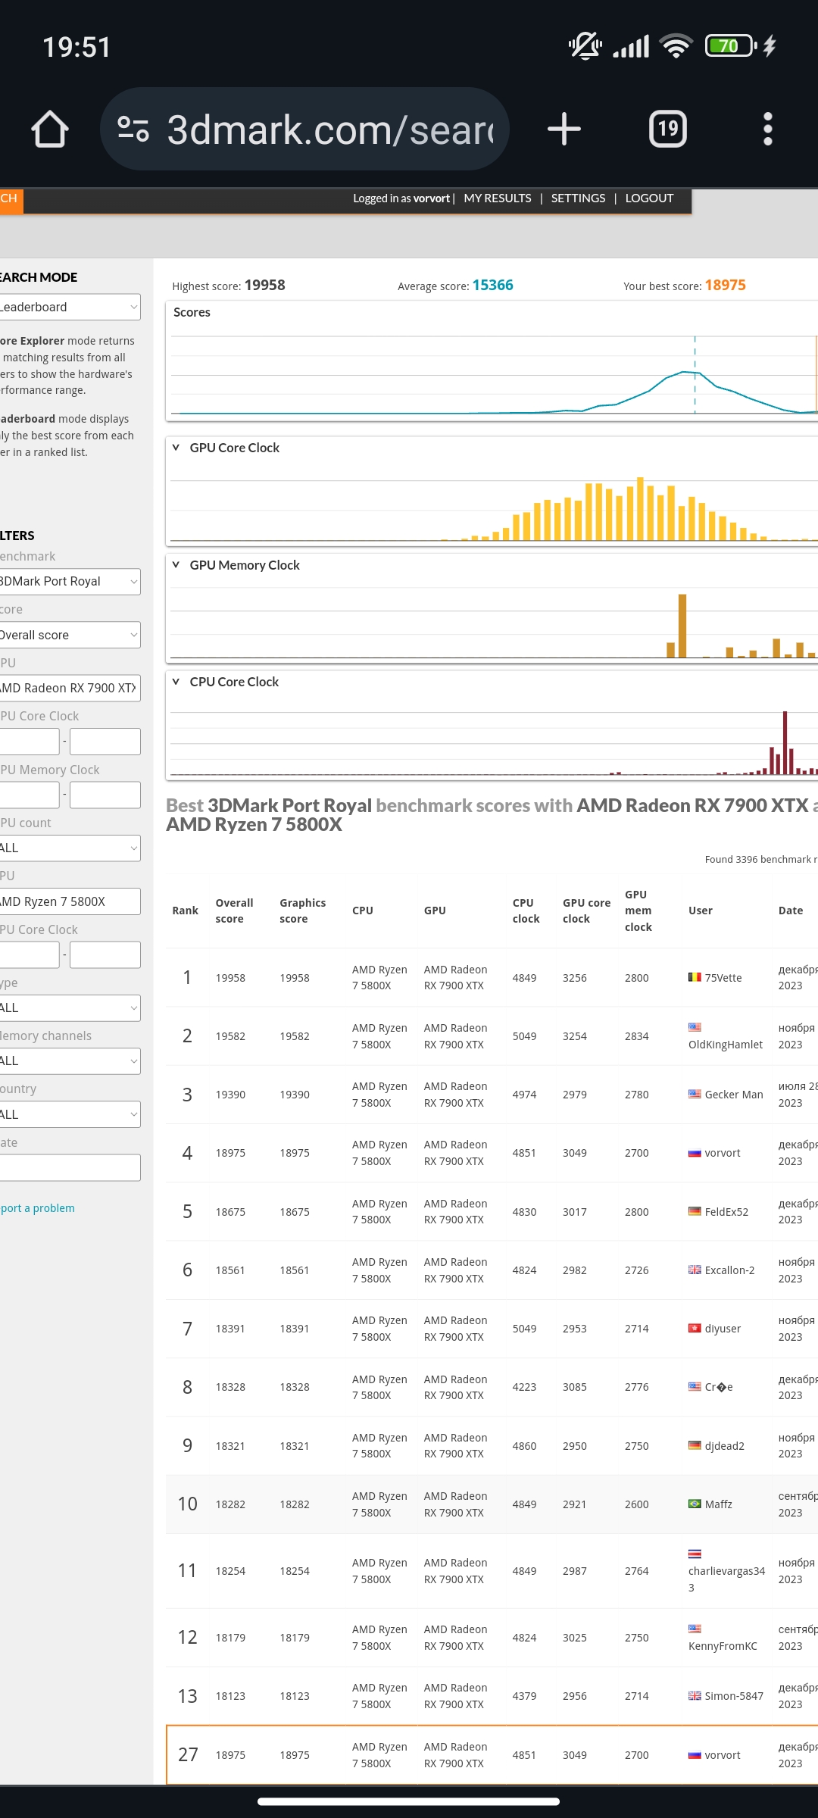This screenshot has height=1818, width=818.
Task: Click average score value 15366
Action: [x=492, y=285]
